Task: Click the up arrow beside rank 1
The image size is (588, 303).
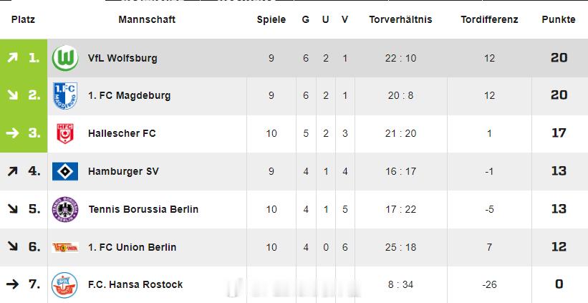Action: point(12,58)
